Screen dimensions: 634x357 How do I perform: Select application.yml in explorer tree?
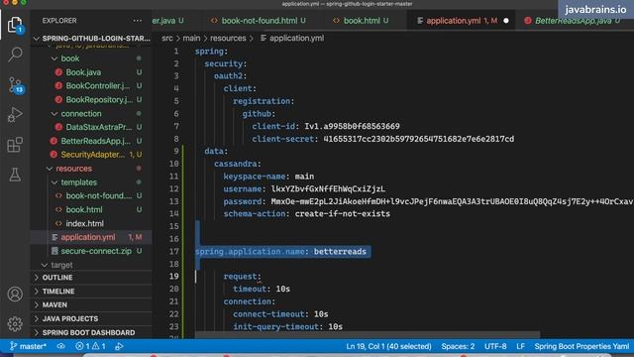(x=88, y=237)
